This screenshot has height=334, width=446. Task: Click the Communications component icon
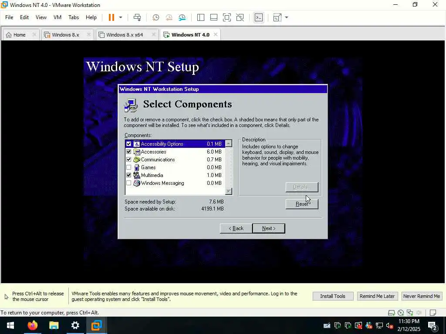click(137, 160)
